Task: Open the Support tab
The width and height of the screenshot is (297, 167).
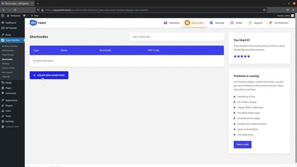Action: 256,23
